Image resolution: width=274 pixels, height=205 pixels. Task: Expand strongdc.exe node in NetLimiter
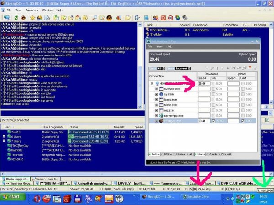click(x=156, y=121)
